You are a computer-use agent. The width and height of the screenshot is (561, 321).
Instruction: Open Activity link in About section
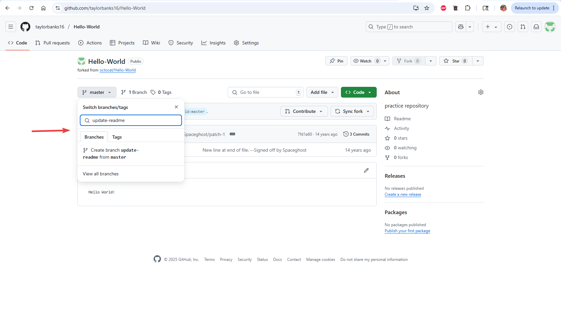click(x=397, y=128)
